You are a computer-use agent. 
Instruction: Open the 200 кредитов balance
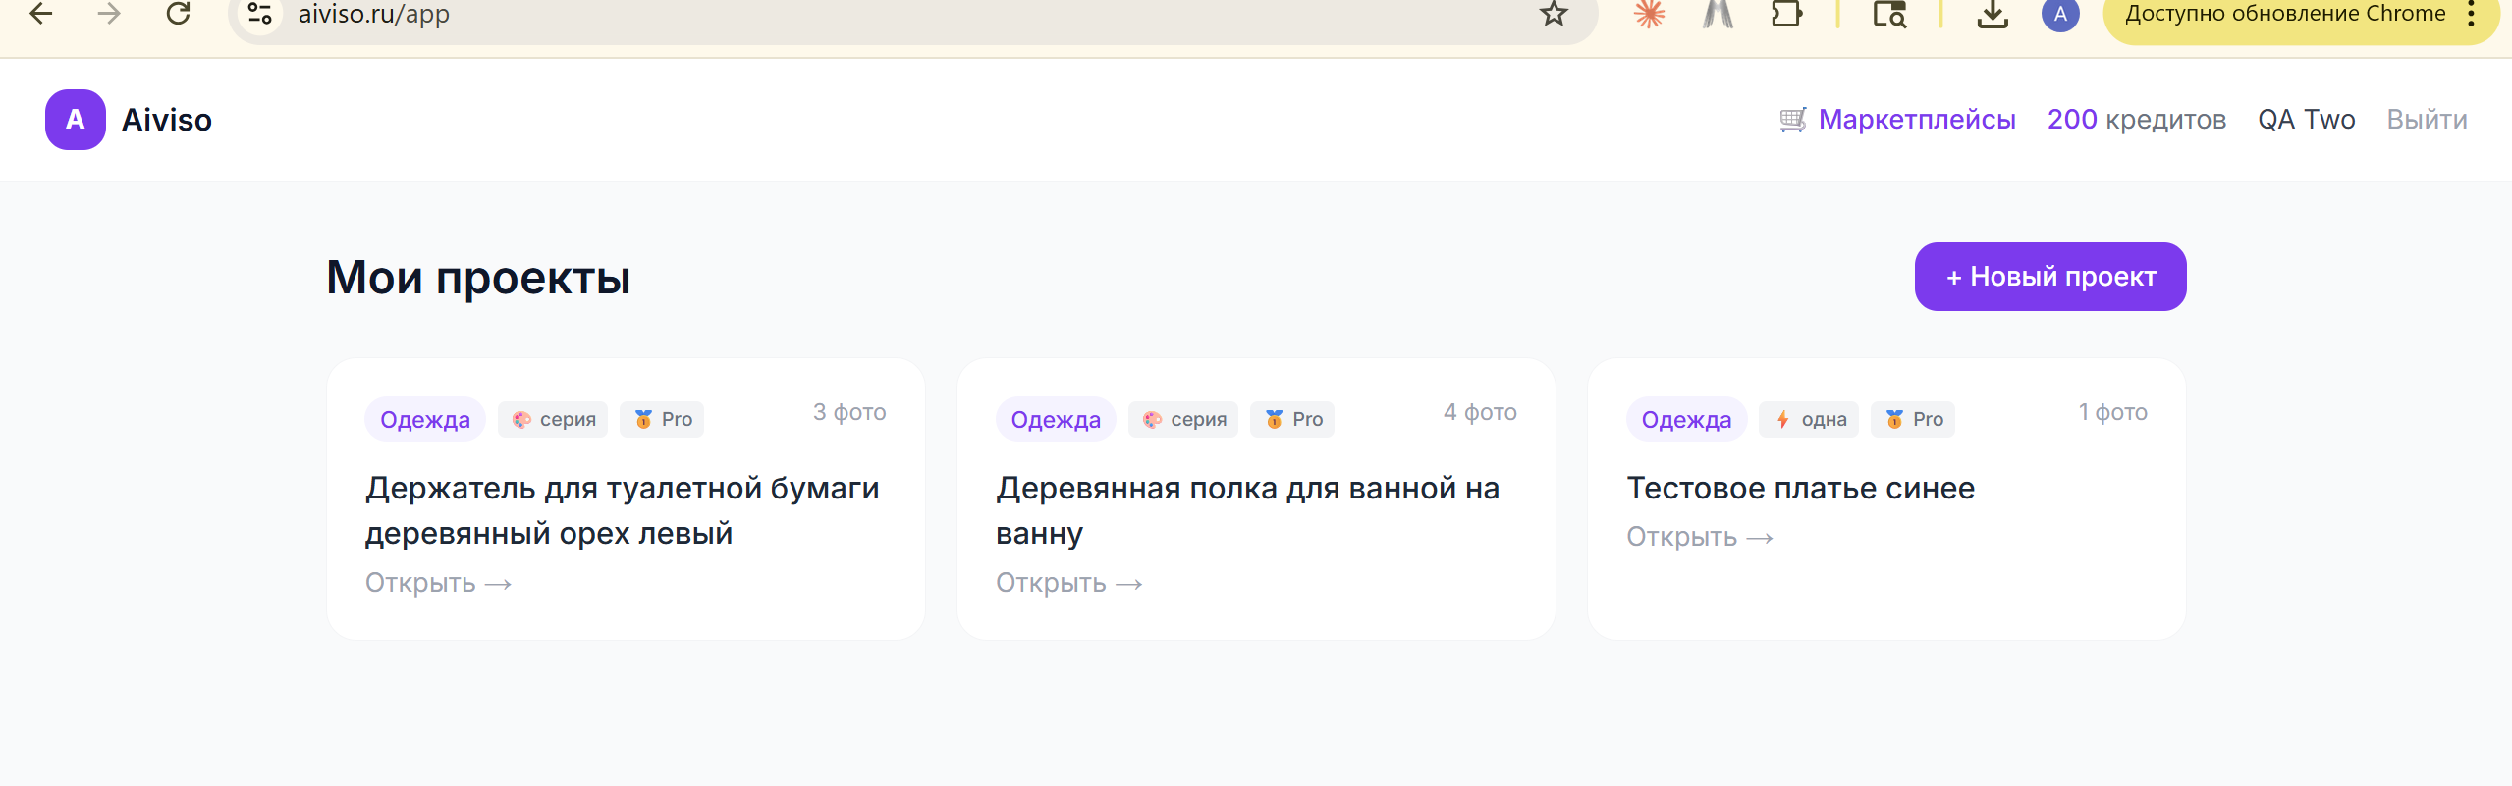click(2137, 120)
